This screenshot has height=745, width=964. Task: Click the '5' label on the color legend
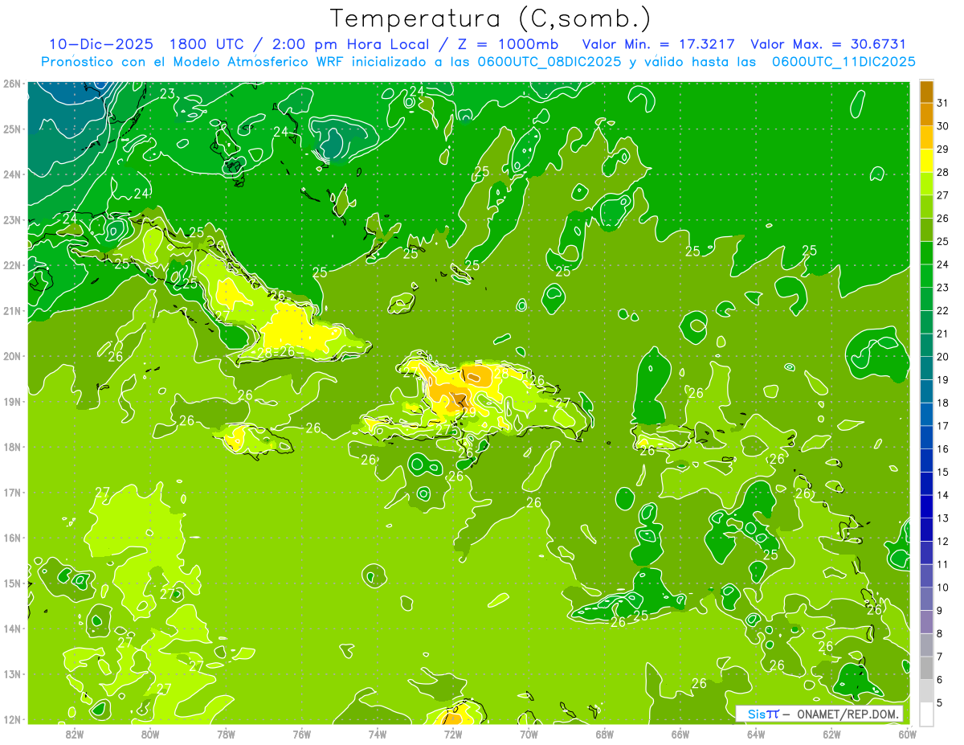[x=940, y=702]
